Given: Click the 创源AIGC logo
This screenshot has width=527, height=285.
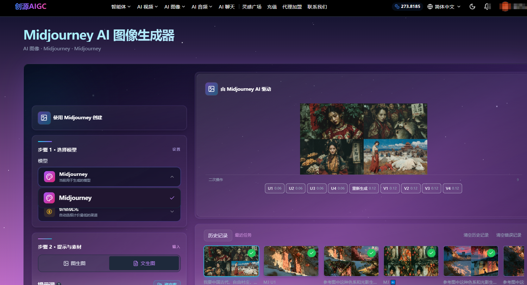Looking at the screenshot, I should click(31, 6).
